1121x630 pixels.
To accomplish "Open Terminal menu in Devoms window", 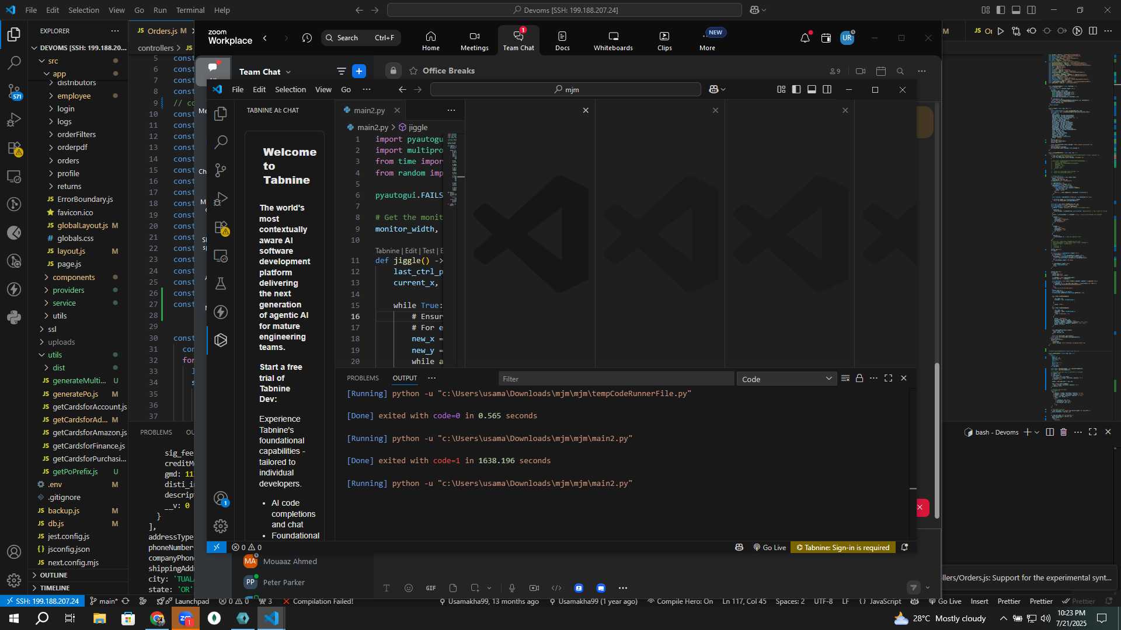I will (190, 10).
